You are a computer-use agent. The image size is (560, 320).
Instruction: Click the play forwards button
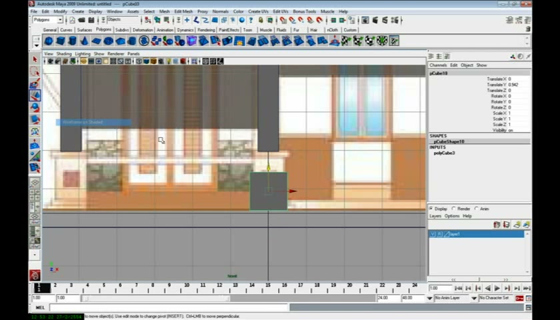(497, 288)
